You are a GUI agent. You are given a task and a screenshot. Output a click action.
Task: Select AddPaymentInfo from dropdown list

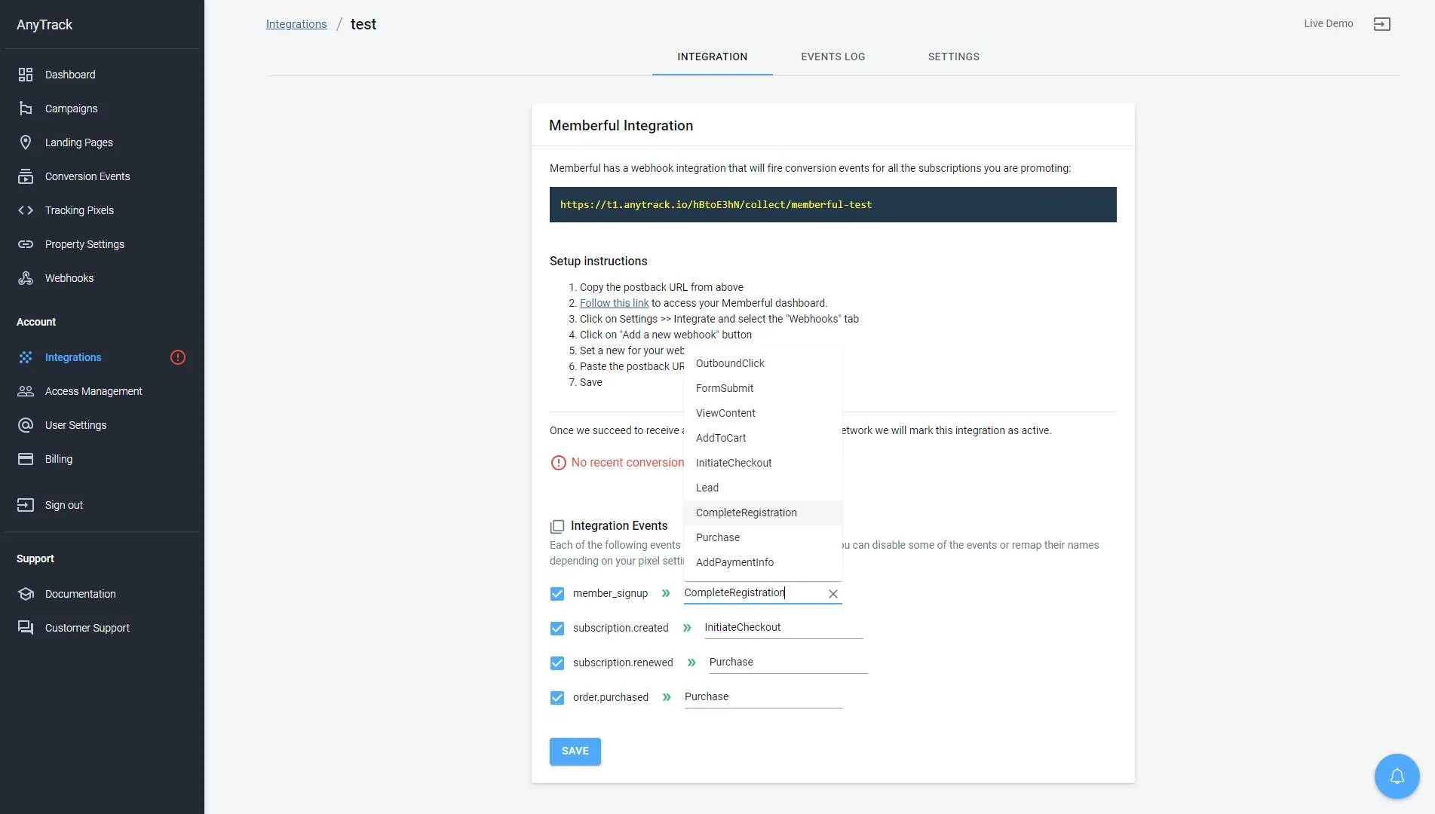click(x=763, y=562)
